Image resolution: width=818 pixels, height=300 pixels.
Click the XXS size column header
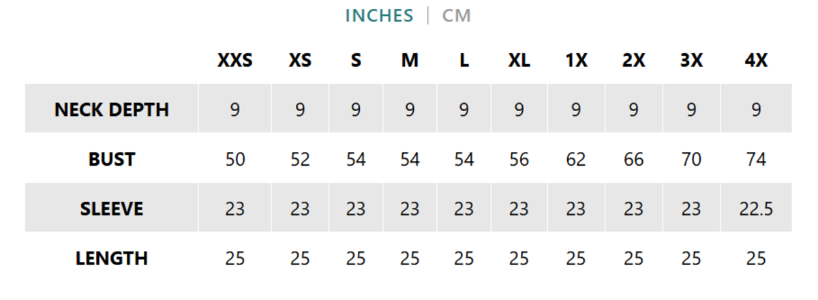point(234,61)
